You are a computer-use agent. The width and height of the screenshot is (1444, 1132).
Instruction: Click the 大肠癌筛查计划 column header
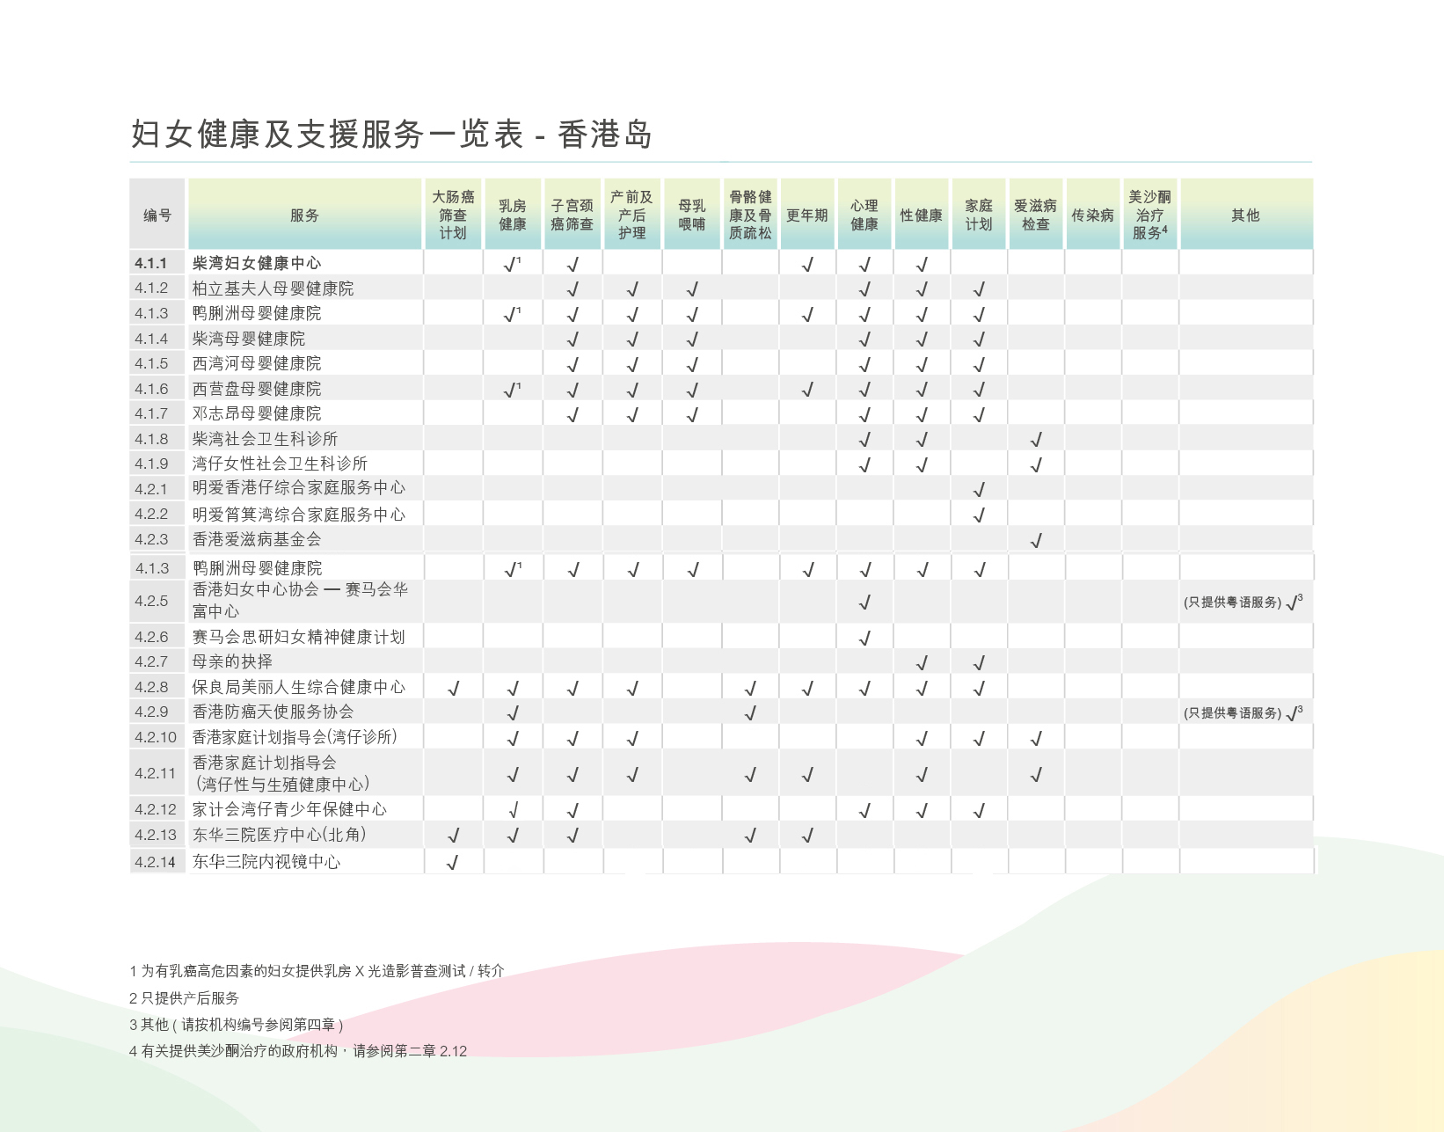[x=453, y=215]
